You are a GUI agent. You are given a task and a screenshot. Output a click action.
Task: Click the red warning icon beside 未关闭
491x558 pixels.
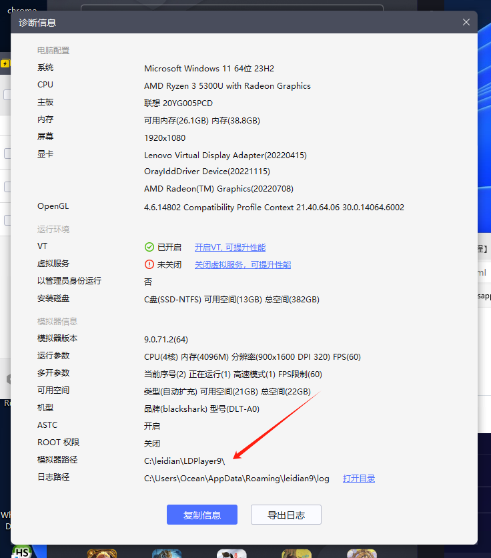(x=149, y=264)
